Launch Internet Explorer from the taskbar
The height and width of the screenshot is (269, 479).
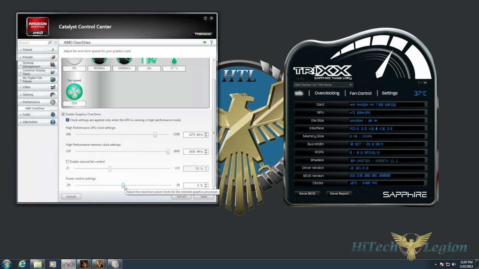pos(22,264)
